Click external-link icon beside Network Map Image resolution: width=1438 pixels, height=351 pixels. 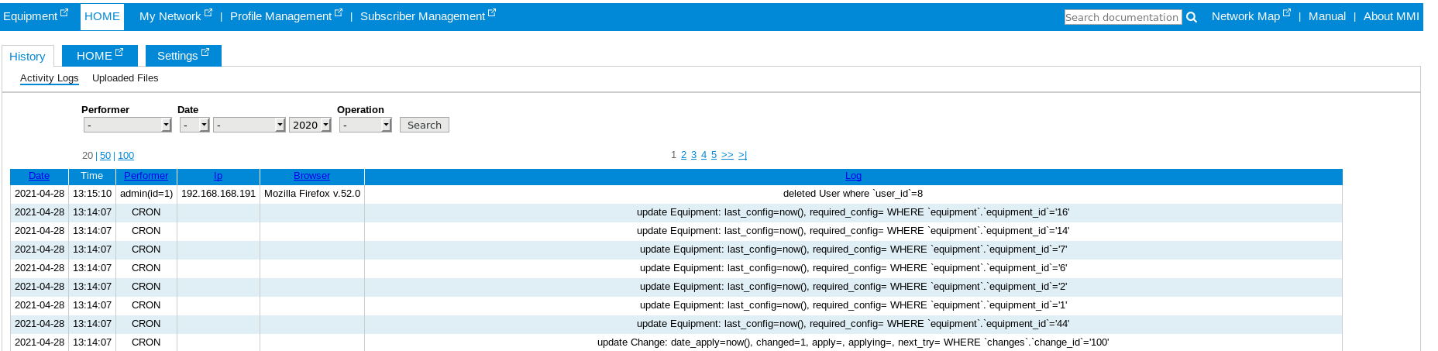pyautogui.click(x=1286, y=12)
